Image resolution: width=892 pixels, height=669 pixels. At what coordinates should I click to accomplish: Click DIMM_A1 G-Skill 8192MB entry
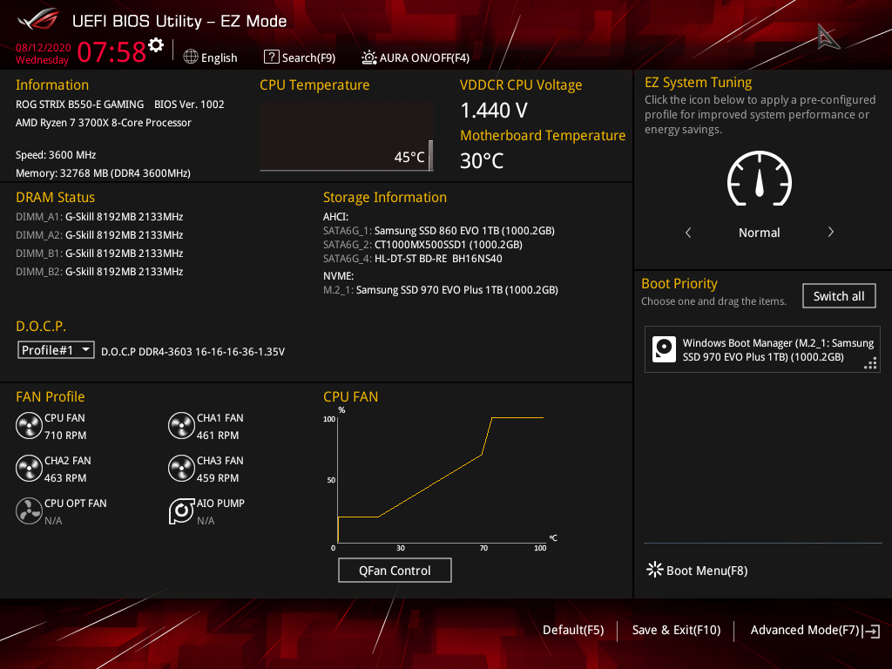point(99,217)
